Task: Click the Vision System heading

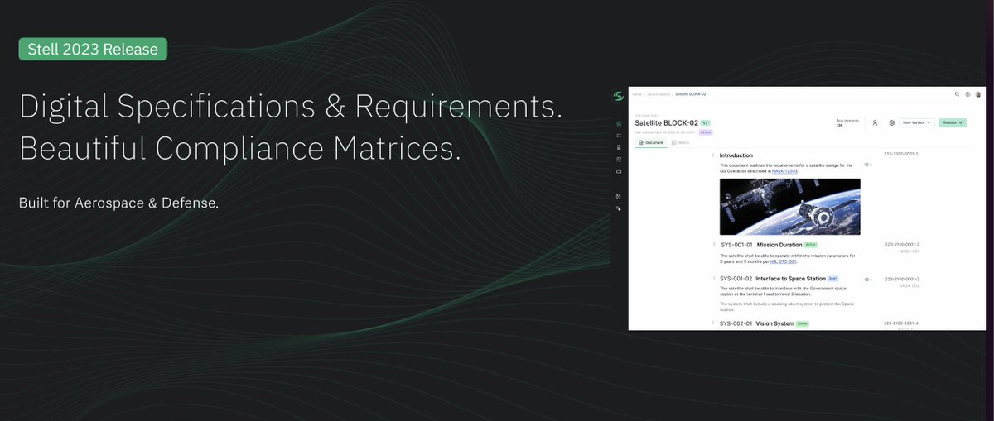Action: pyautogui.click(x=775, y=323)
